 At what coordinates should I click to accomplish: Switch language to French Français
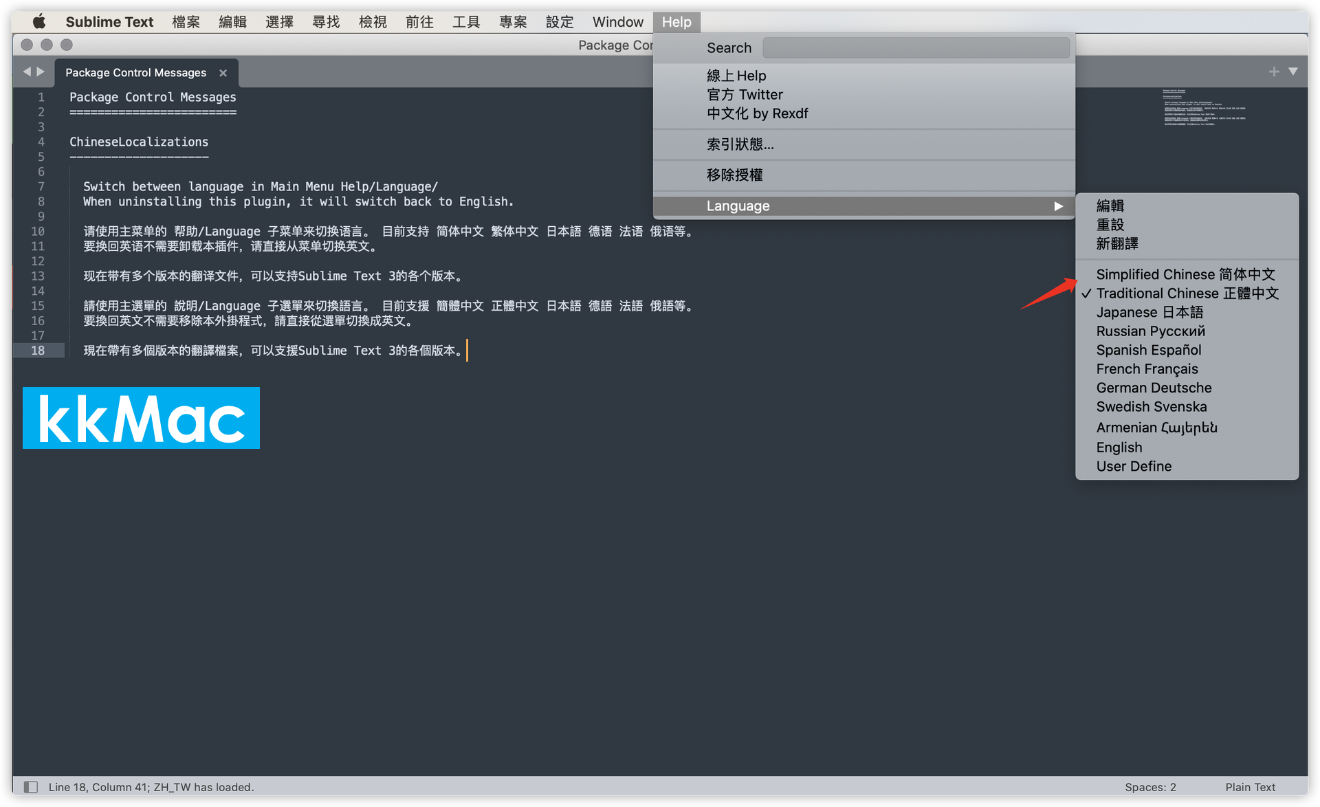(x=1187, y=369)
